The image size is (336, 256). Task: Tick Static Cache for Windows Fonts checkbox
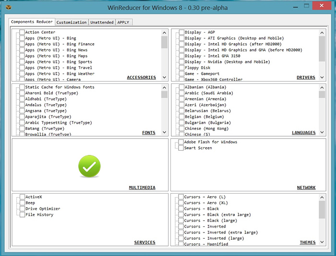coord(22,87)
